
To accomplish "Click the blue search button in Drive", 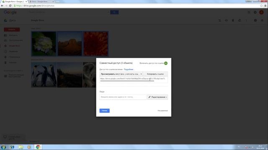I will tap(114, 12).
